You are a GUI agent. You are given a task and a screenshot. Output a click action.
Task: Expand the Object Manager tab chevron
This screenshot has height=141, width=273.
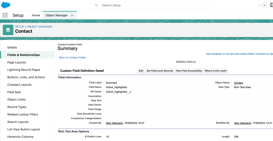point(72,15)
